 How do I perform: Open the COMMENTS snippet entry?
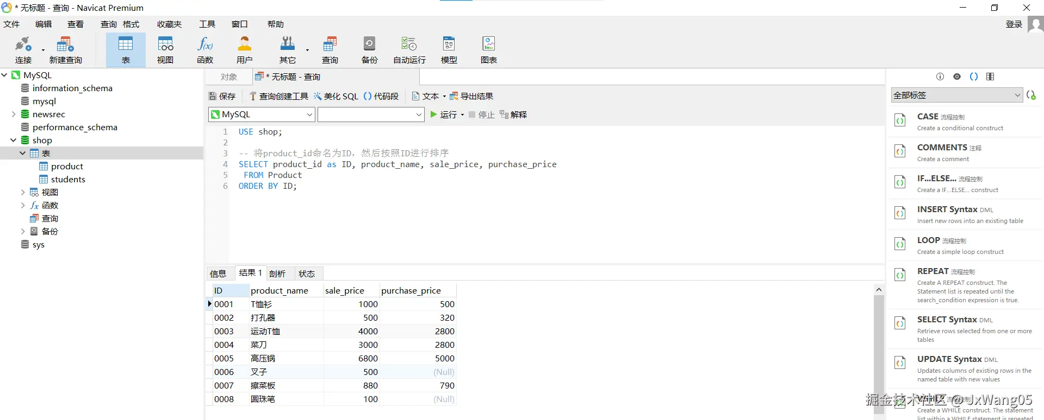[966, 152]
